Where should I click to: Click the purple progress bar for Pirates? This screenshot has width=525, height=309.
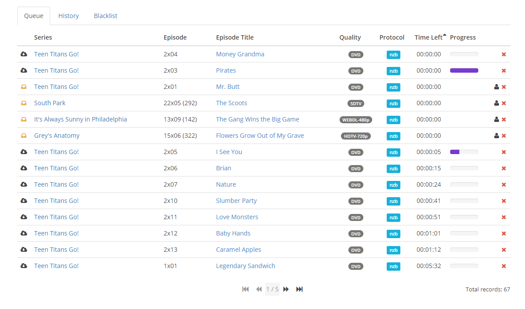coord(464,70)
